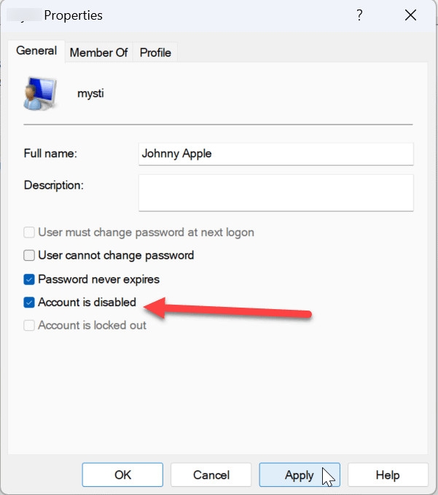Image resolution: width=438 pixels, height=495 pixels.
Task: Click the user account computer icon
Action: pos(40,93)
